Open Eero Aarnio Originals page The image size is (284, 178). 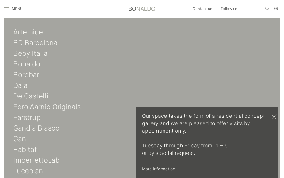coord(47,107)
